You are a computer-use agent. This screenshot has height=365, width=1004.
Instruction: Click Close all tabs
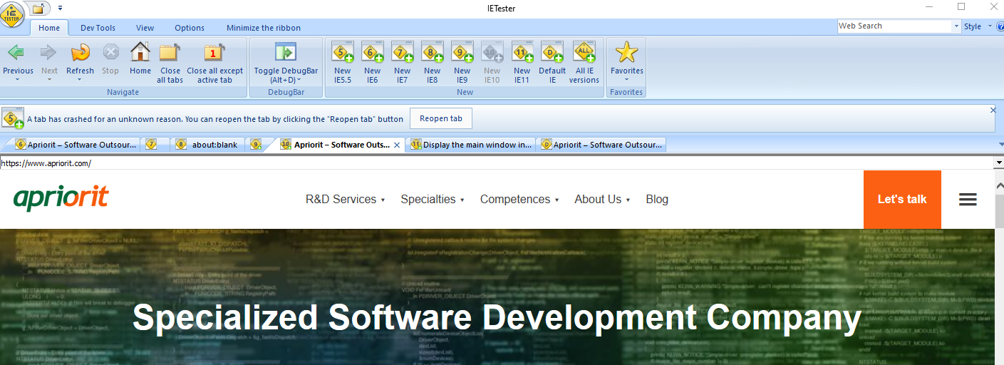[x=170, y=63]
